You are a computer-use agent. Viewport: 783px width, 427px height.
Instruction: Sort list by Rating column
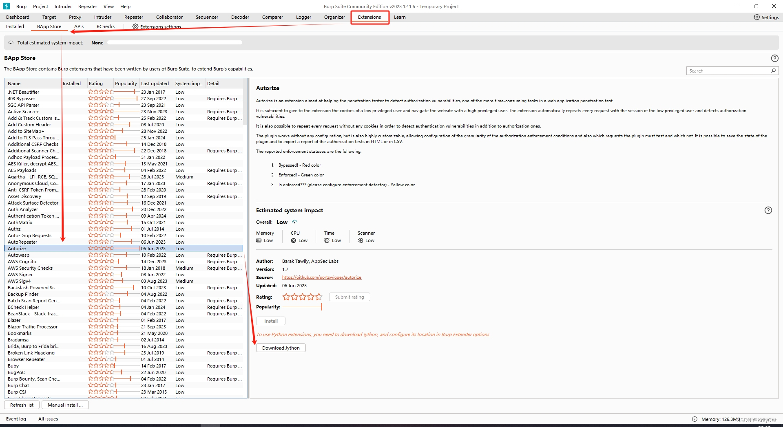(100, 84)
